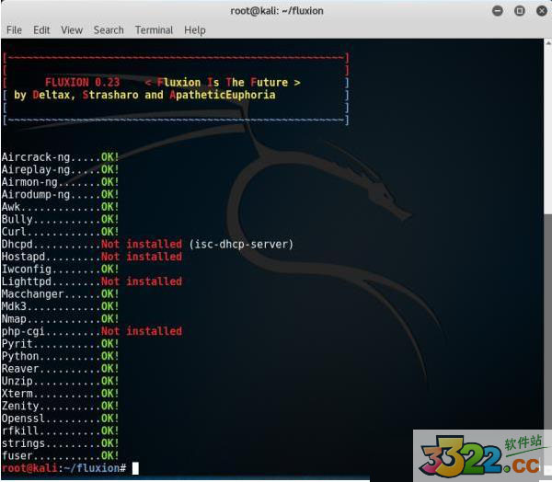The width and height of the screenshot is (552, 482).
Task: Click the 'by Deltax, Strasharo and ApatheticEuphoria' line
Action: point(144,95)
